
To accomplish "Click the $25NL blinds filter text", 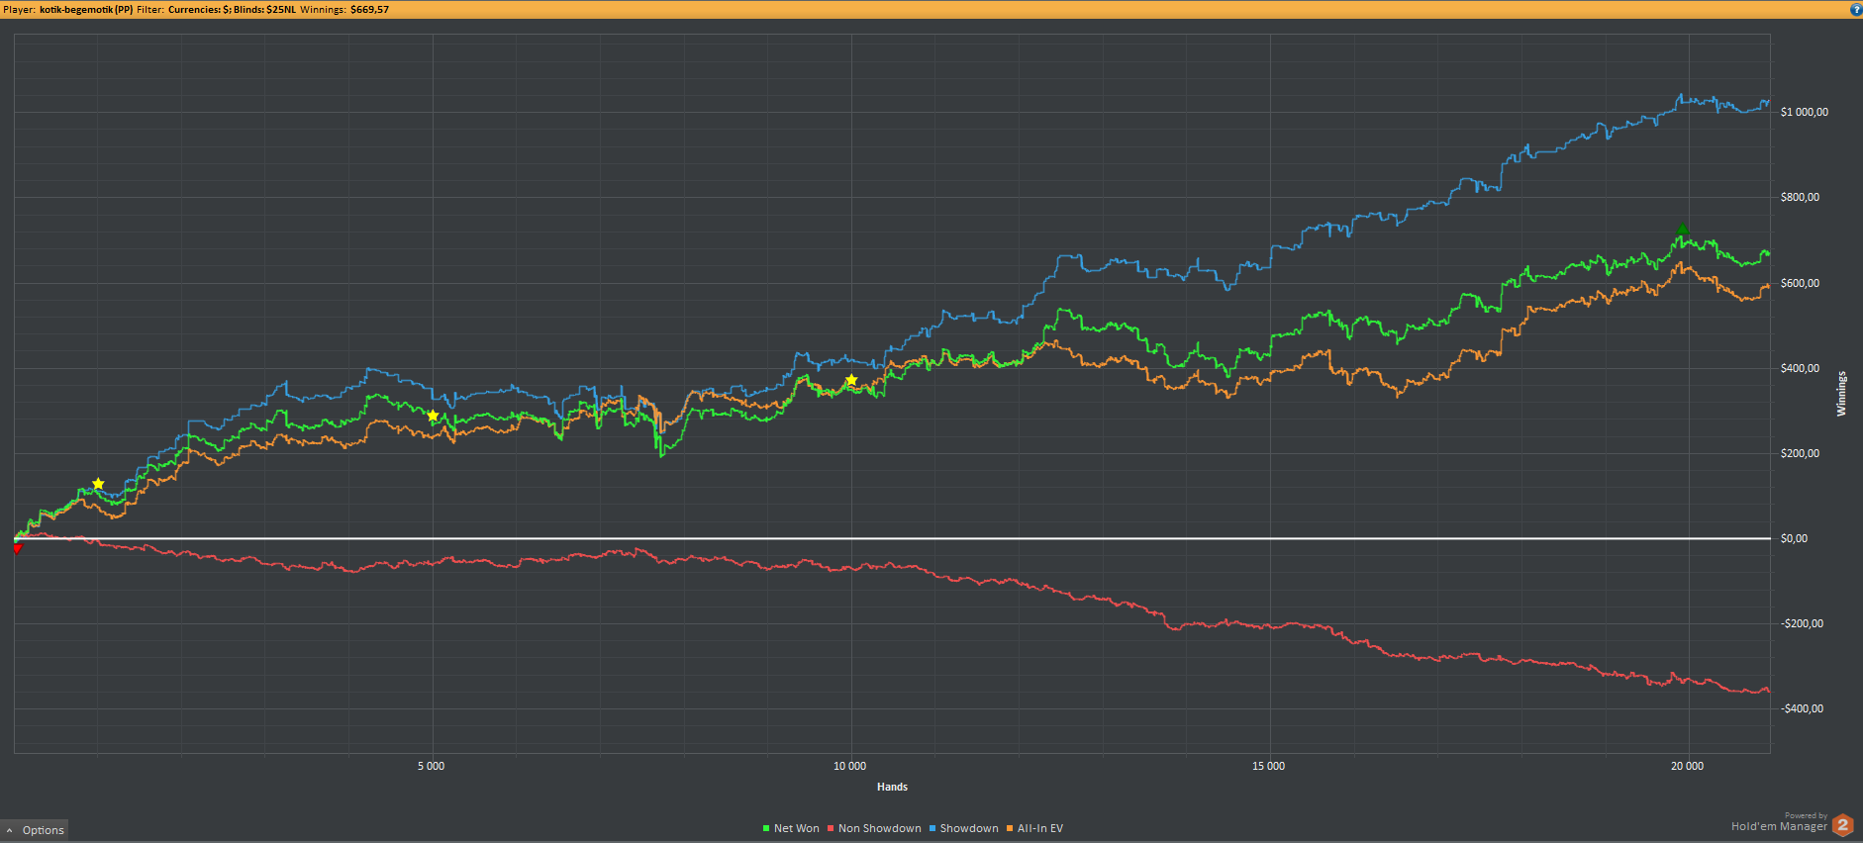I will coord(281,9).
